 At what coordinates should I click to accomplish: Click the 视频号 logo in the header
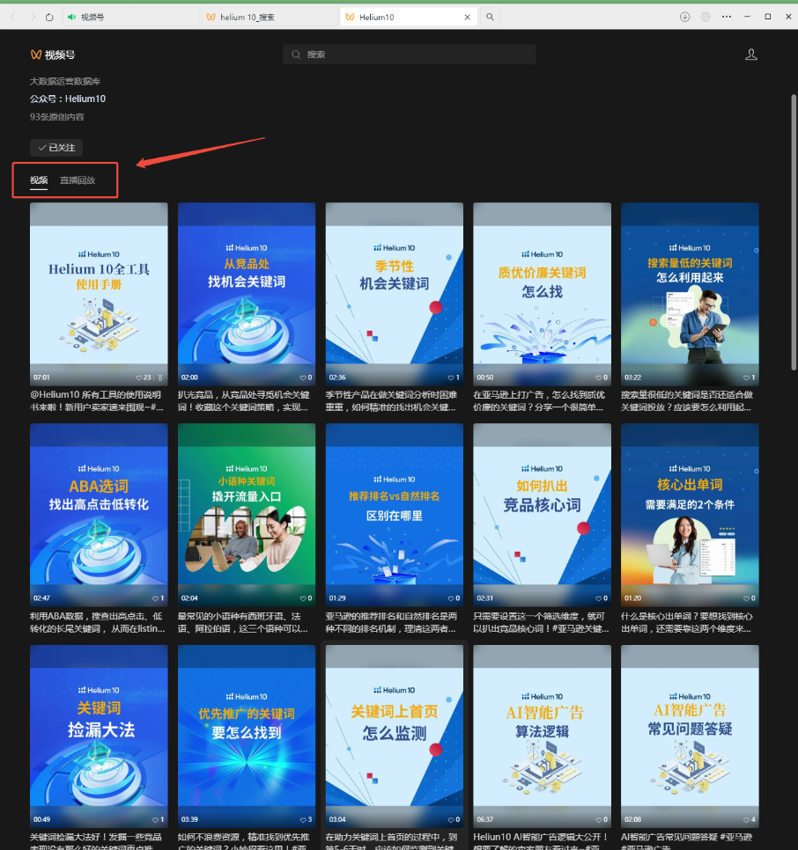pyautogui.click(x=53, y=55)
